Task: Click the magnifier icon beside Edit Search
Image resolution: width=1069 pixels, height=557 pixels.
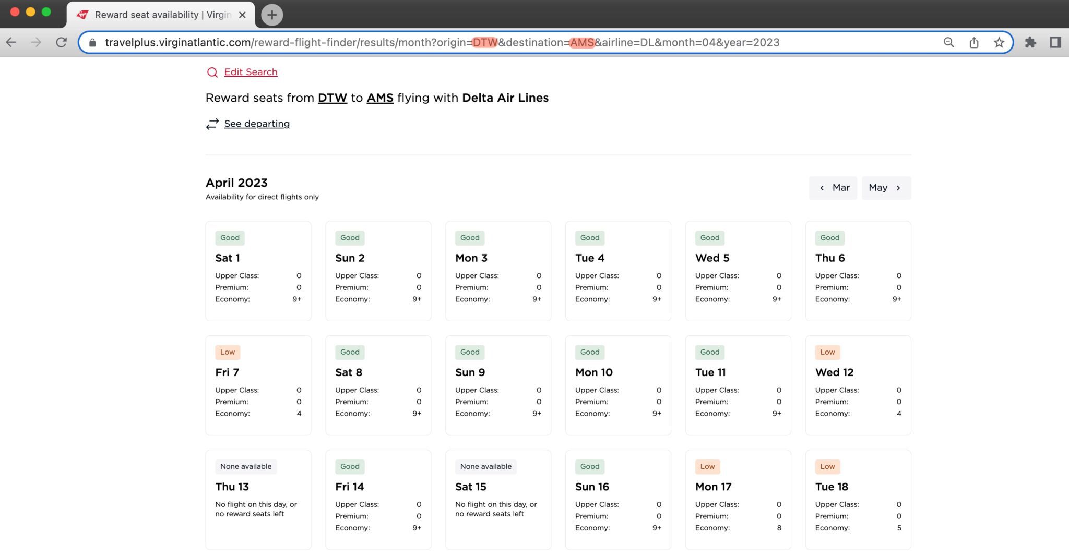Action: [x=212, y=72]
